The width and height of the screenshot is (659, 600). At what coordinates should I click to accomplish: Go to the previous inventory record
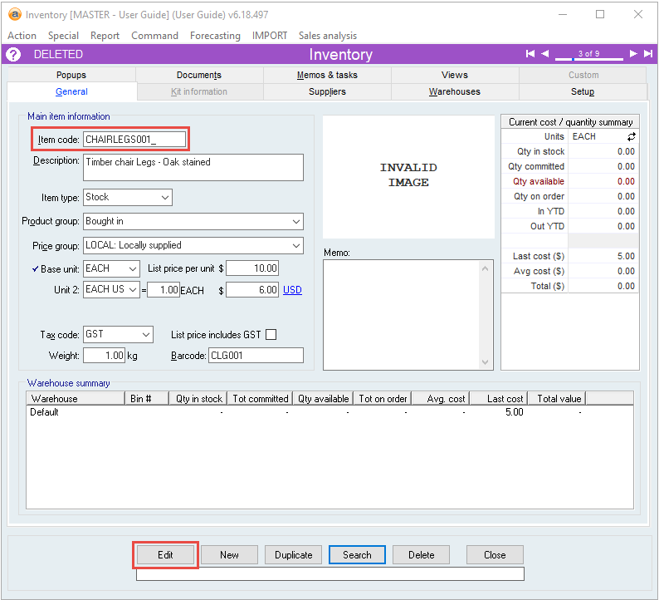pos(545,54)
